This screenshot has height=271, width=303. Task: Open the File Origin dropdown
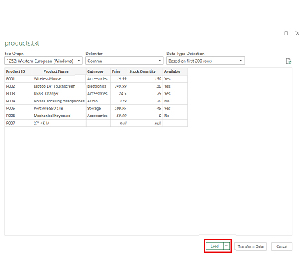(x=44, y=61)
